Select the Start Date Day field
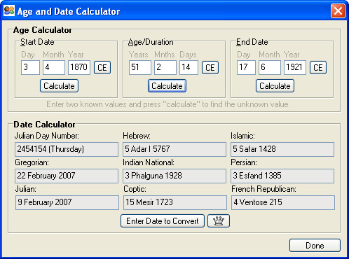This screenshot has height=259, width=349. tap(30, 67)
